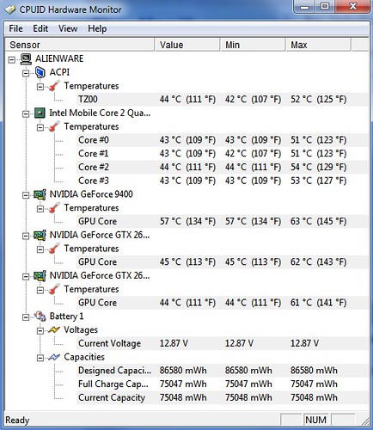Select the TZ00 temperature row
Viewport: 373px width, 430px height.
pos(222,100)
